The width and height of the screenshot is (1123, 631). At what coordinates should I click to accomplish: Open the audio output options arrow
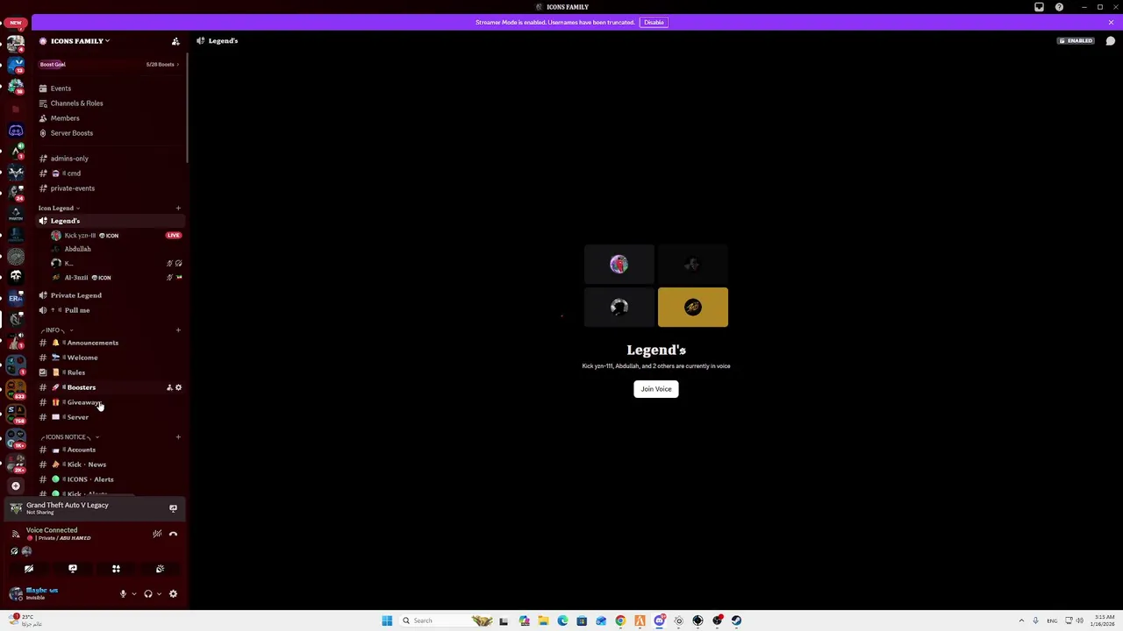pyautogui.click(x=159, y=594)
